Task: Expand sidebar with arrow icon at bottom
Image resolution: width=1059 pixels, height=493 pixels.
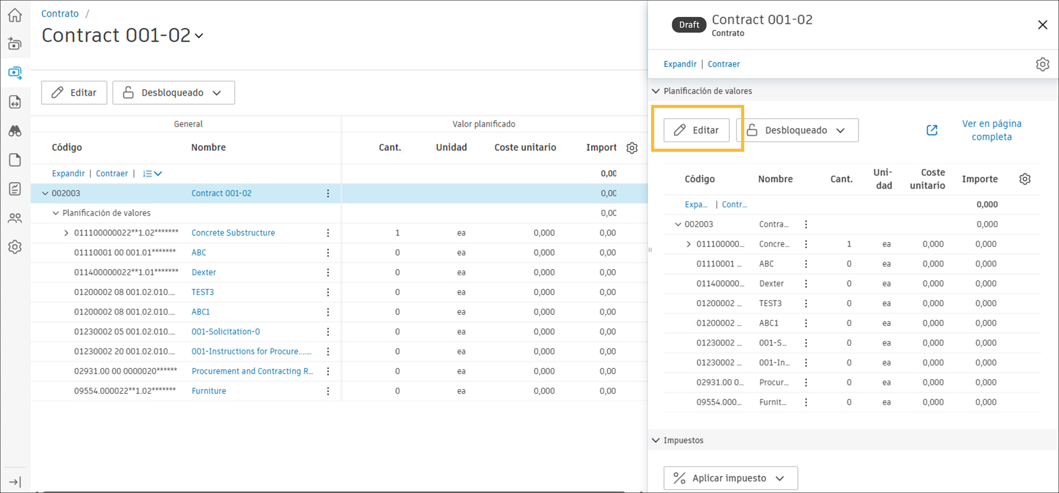Action: pos(15,482)
